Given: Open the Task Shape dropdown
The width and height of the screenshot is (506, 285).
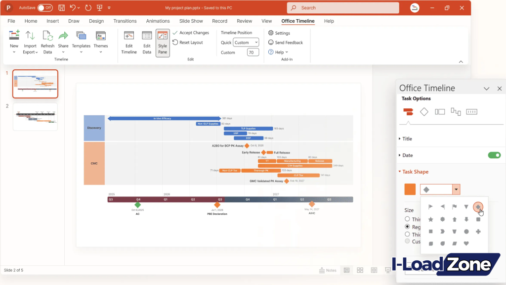Looking at the screenshot, I should 456,189.
